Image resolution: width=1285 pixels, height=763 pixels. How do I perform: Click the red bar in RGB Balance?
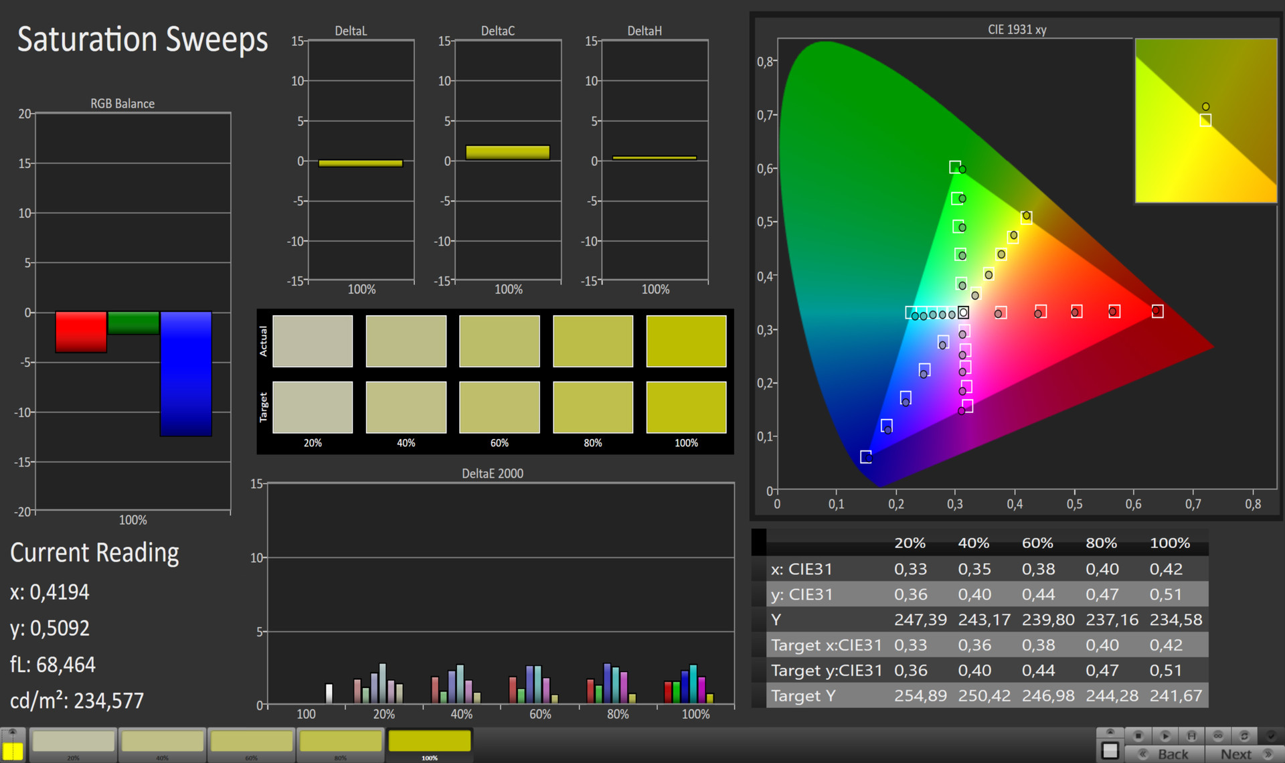81,332
